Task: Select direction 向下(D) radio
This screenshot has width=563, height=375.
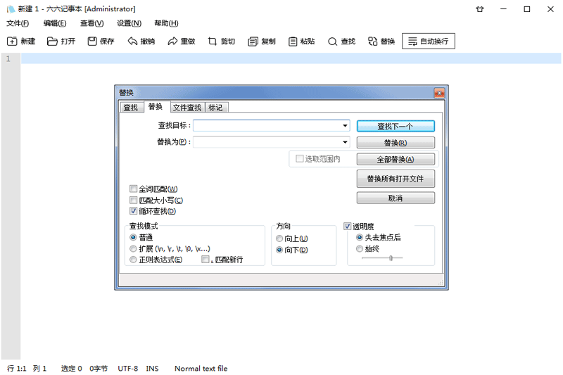Action: [x=279, y=250]
